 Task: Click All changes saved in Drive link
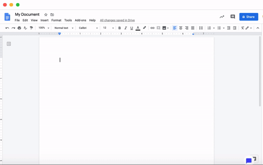(x=117, y=20)
